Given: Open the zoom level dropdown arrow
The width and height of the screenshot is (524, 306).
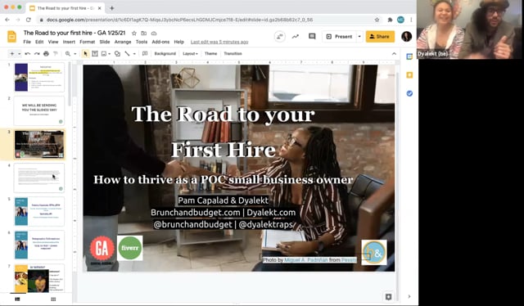Looking at the screenshot, I should point(75,54).
